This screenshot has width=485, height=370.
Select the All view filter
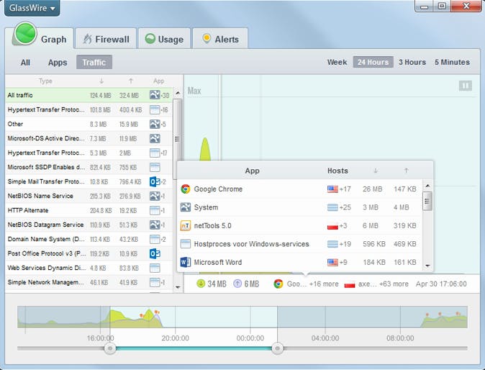tap(25, 63)
